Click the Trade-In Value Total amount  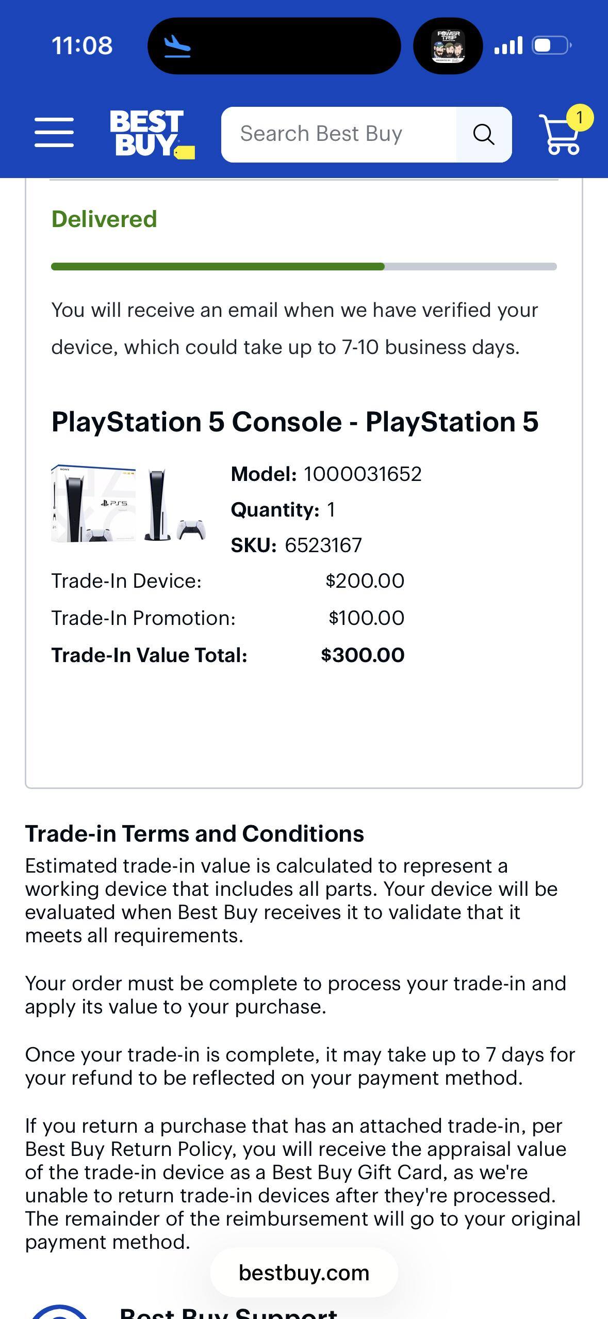(362, 655)
